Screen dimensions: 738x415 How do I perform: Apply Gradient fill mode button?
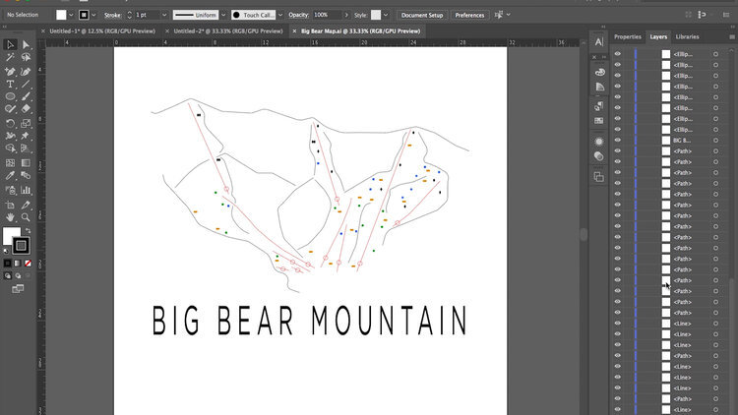tap(18, 264)
